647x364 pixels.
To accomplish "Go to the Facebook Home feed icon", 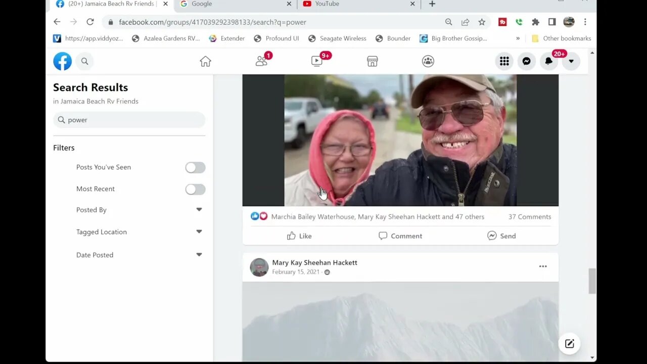I will click(x=205, y=61).
